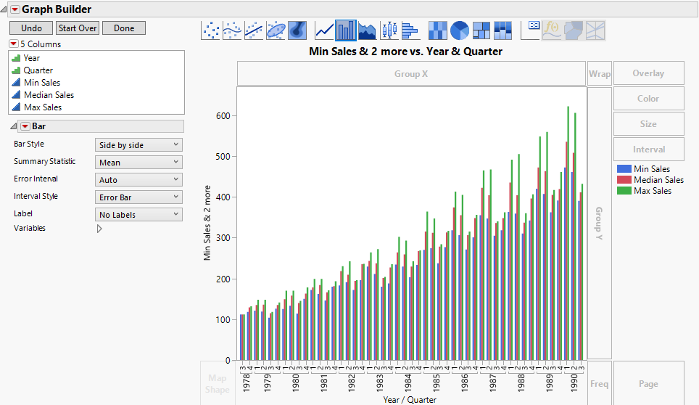Open the Summary Statistic dropdown
This screenshot has width=699, height=405.
click(138, 163)
